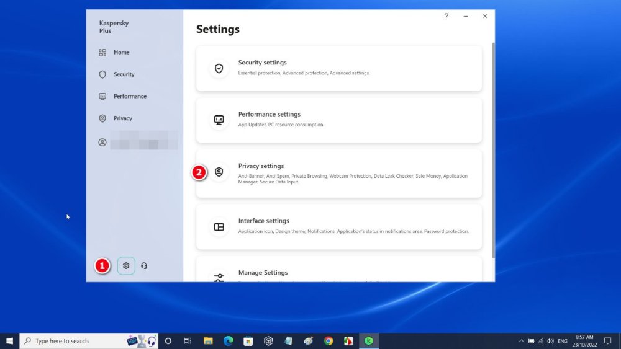This screenshot has width=621, height=349.
Task: Open support via the headset icon
Action: click(x=144, y=265)
